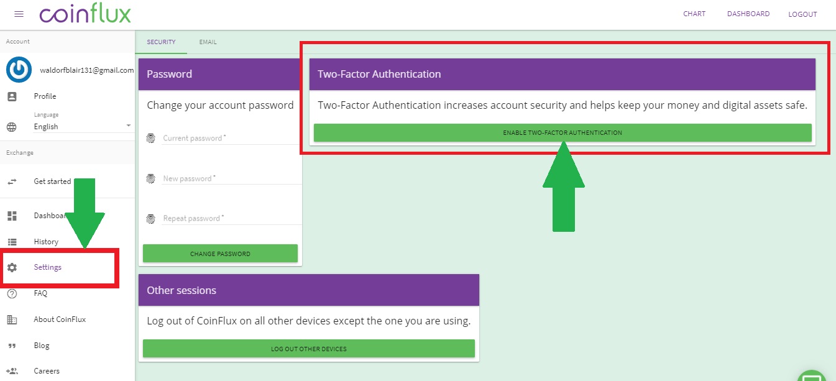Click the fingerprint icon beside New password

pyautogui.click(x=150, y=179)
